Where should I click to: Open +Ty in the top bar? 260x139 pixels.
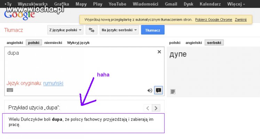tap(8, 4)
